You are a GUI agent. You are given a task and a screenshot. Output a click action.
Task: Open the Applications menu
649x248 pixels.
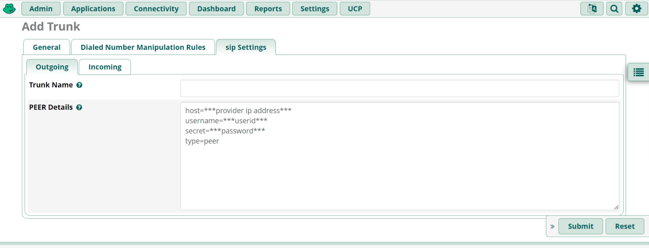(x=93, y=8)
